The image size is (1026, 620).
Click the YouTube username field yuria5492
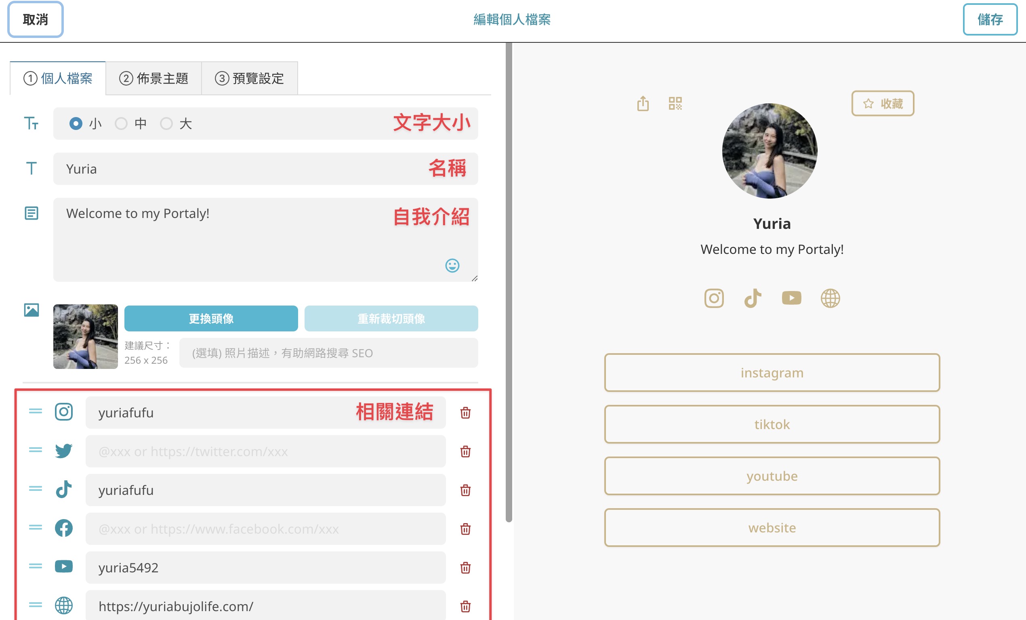266,567
